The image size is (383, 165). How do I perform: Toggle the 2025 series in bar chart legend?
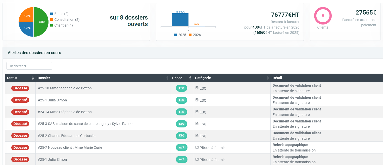pos(180,35)
